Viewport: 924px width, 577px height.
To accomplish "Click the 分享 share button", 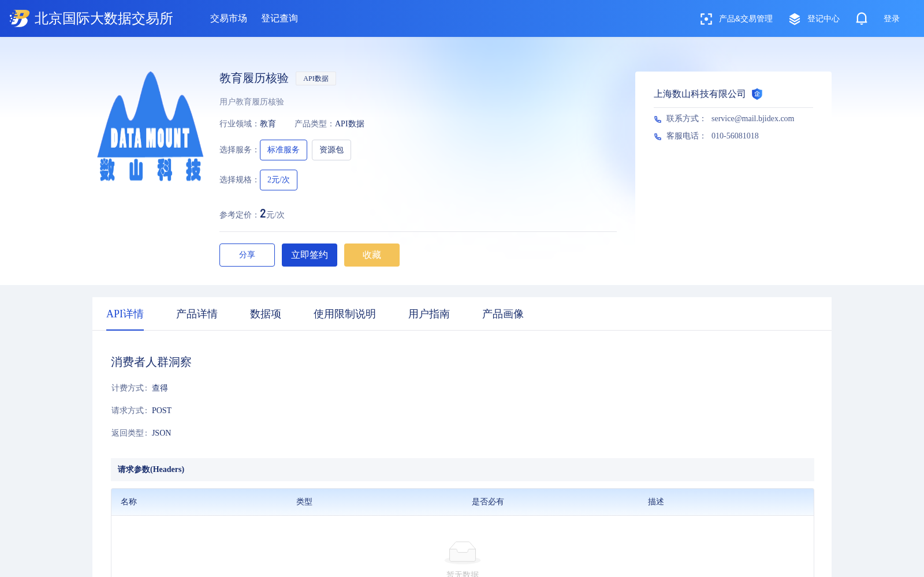I will pos(247,255).
